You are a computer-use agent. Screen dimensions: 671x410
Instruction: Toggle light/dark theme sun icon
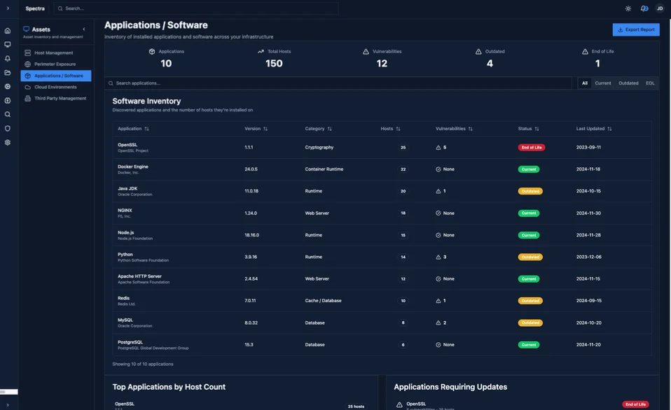(x=628, y=8)
